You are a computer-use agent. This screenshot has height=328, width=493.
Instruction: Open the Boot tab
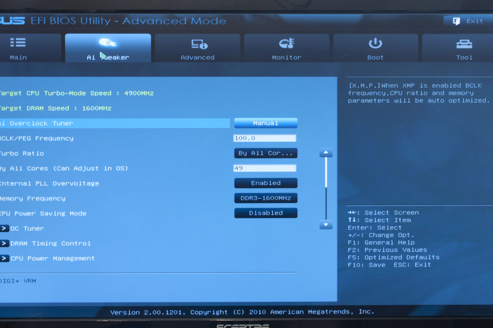coord(376,48)
